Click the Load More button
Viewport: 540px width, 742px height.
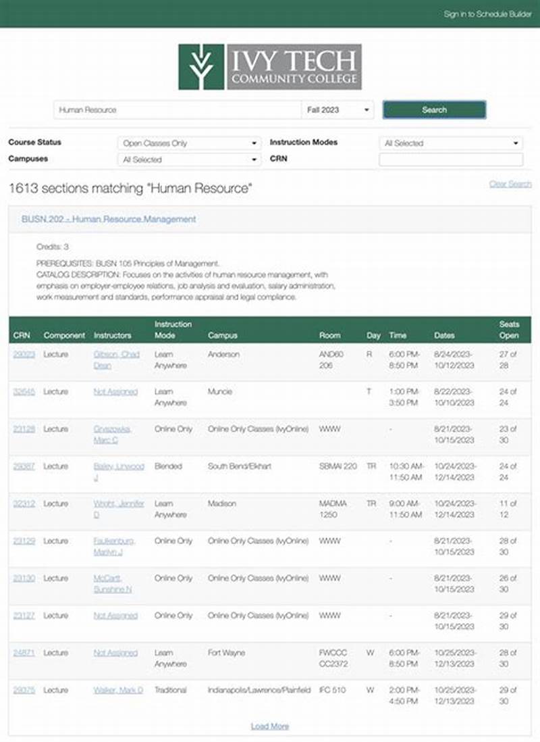click(270, 725)
